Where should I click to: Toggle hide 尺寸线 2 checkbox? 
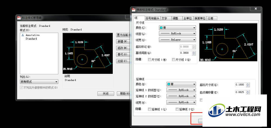click(173, 60)
